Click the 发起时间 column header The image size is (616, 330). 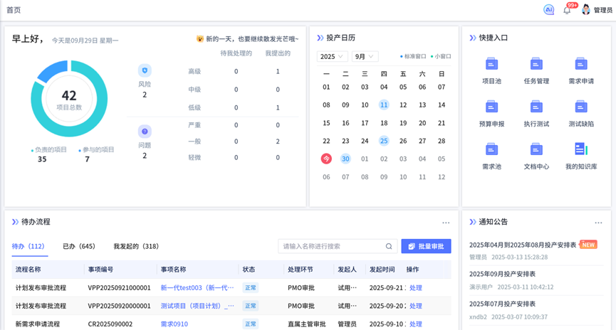point(382,270)
